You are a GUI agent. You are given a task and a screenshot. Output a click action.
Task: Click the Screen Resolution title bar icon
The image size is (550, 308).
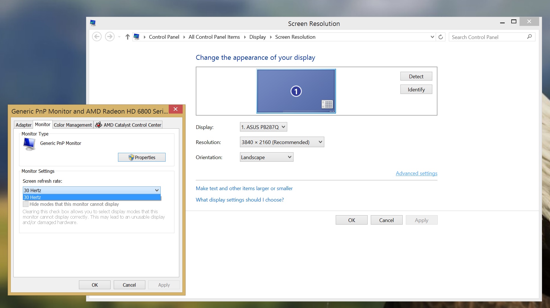point(93,23)
